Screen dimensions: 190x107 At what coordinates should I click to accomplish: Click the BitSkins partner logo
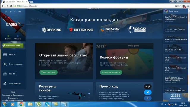[81, 30]
